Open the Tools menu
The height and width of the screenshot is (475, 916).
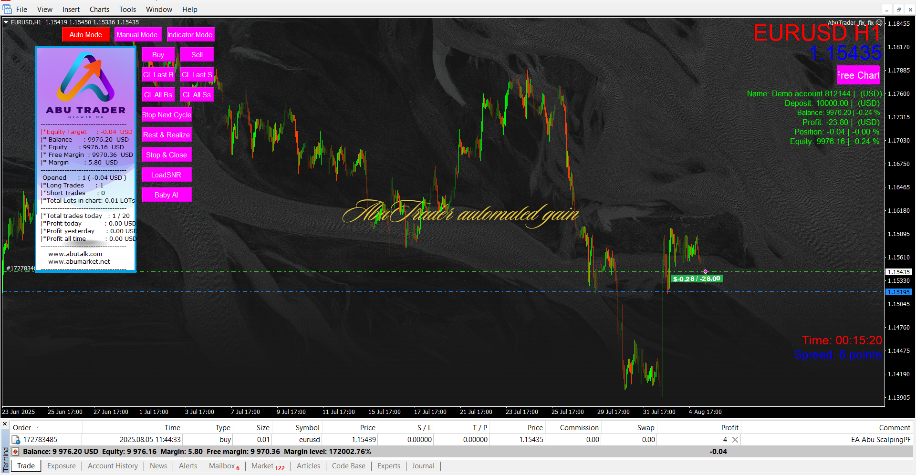[x=127, y=10]
